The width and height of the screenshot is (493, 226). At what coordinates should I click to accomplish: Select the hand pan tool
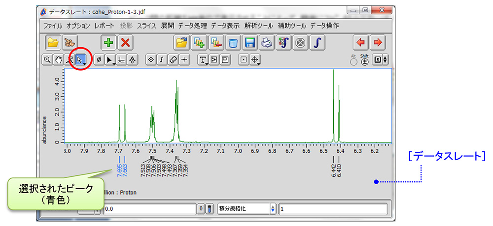pos(58,59)
